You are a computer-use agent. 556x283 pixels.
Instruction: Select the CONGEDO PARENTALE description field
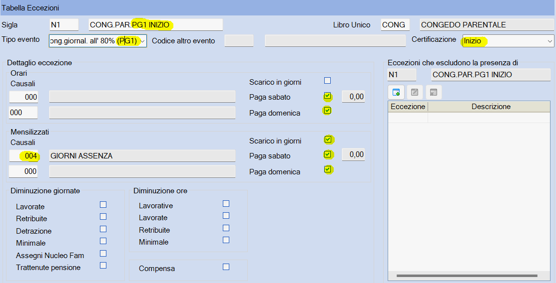point(487,25)
